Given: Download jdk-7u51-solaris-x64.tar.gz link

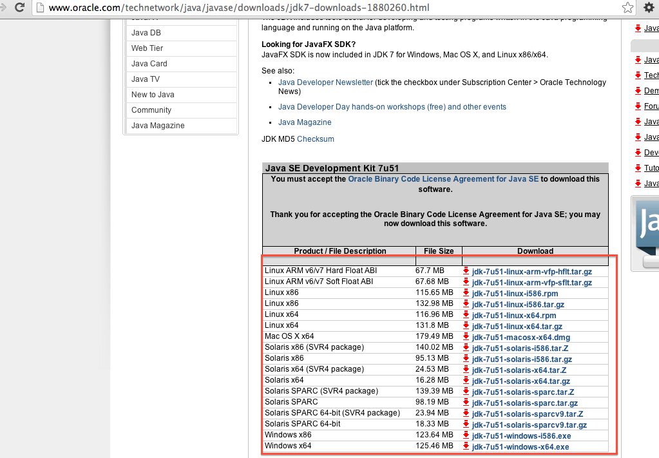Looking at the screenshot, I should pyautogui.click(x=521, y=381).
